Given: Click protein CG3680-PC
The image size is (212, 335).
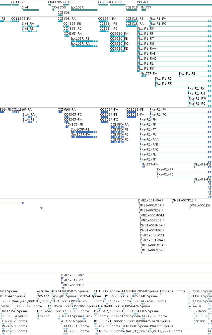Looking at the screenshot, I should (x=119, y=135).
